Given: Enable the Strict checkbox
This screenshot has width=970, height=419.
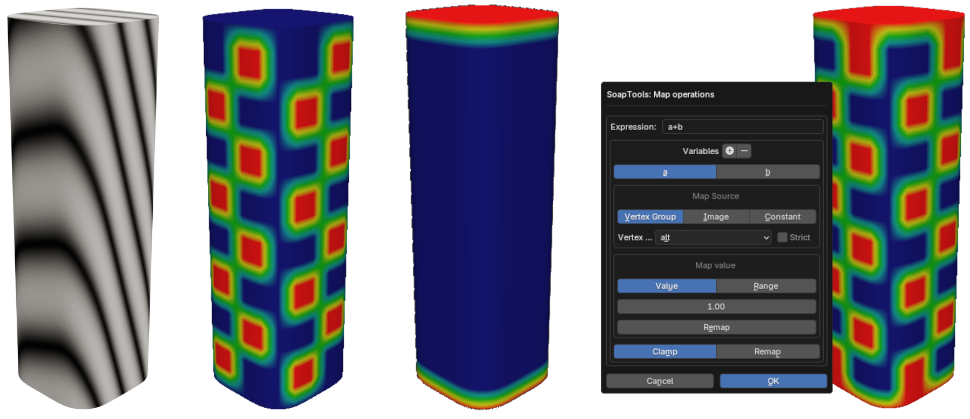Looking at the screenshot, I should (782, 237).
